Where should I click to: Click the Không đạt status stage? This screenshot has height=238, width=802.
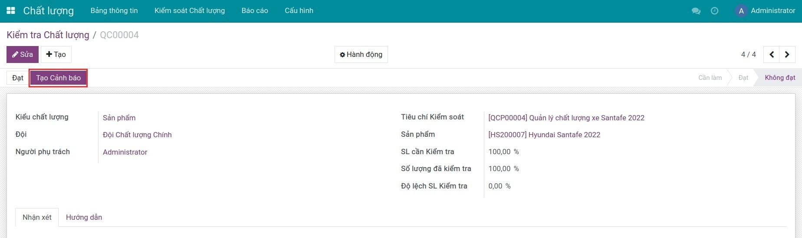(x=779, y=78)
